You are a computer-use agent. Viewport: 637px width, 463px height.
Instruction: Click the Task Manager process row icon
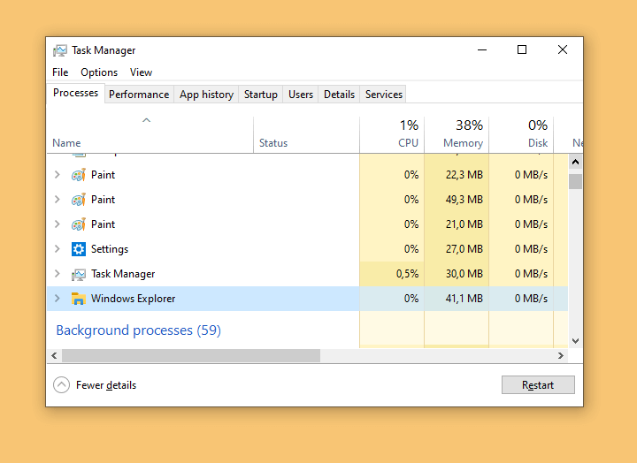click(x=79, y=274)
